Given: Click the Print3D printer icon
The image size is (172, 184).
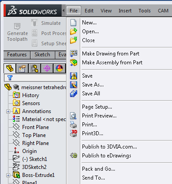Looking at the screenshot, I should 74,133.
